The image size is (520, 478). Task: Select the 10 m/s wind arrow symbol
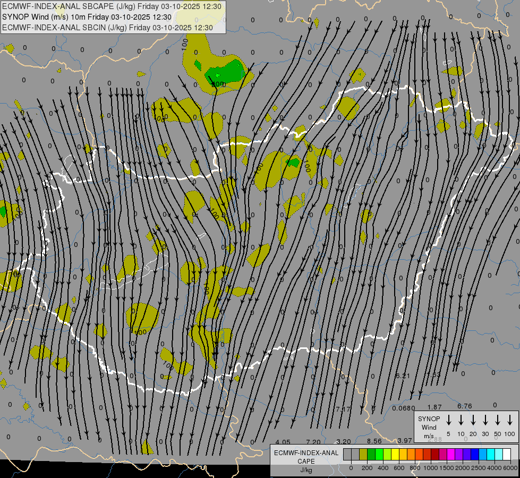461,421
